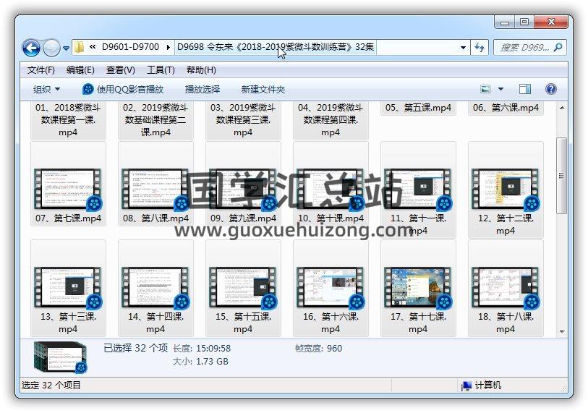Select file 04、2019紫微斗数课程第四课.mp4

pos(331,119)
